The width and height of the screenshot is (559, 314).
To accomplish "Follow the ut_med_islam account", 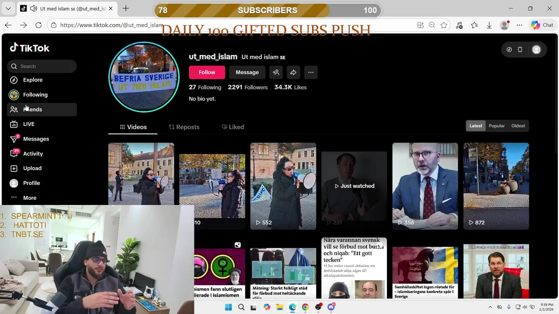I will 207,72.
